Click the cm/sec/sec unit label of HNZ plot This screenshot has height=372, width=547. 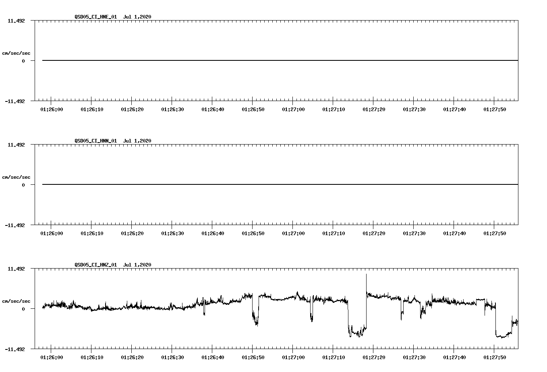16,301
